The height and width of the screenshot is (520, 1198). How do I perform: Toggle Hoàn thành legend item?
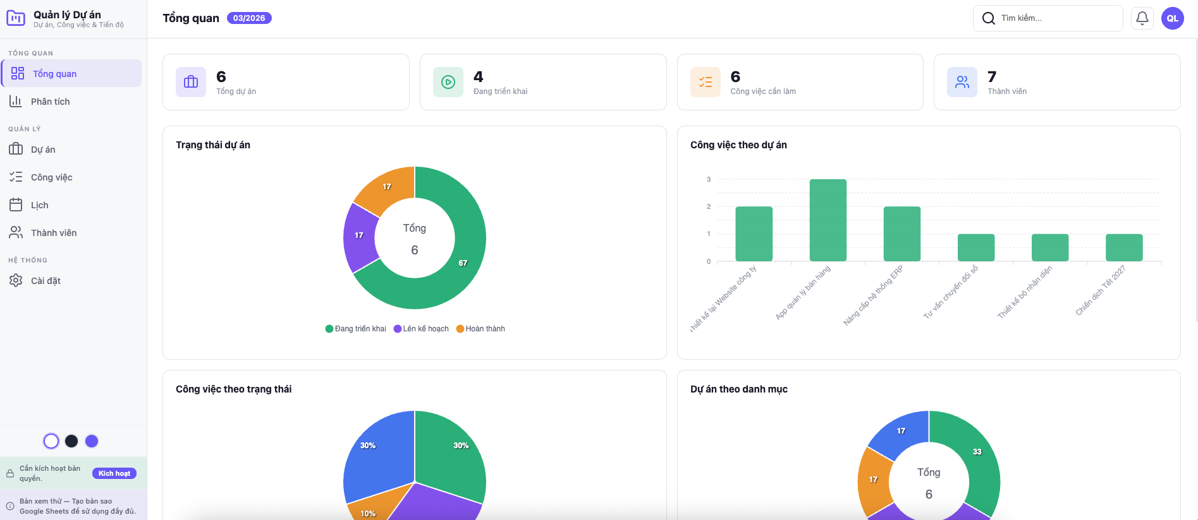click(x=480, y=329)
